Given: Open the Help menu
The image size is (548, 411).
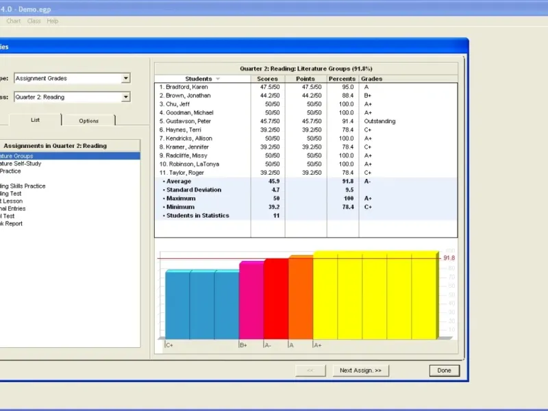Looking at the screenshot, I should (x=53, y=21).
